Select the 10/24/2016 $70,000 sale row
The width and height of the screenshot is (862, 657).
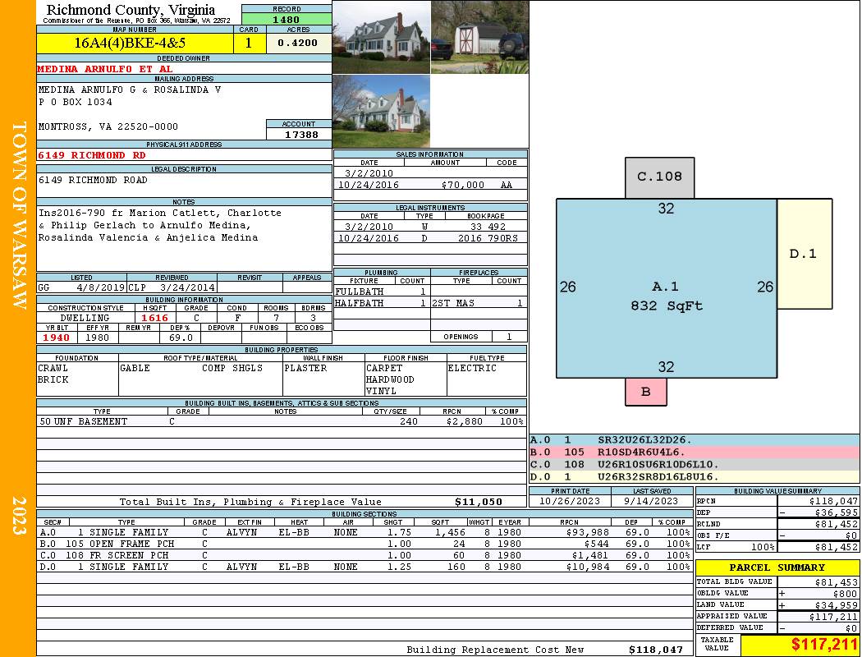tap(430, 186)
